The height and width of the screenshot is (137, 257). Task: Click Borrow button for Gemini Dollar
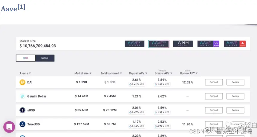(235, 96)
